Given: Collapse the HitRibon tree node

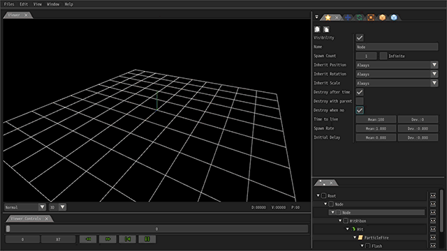Looking at the screenshot, I should click(340, 221).
